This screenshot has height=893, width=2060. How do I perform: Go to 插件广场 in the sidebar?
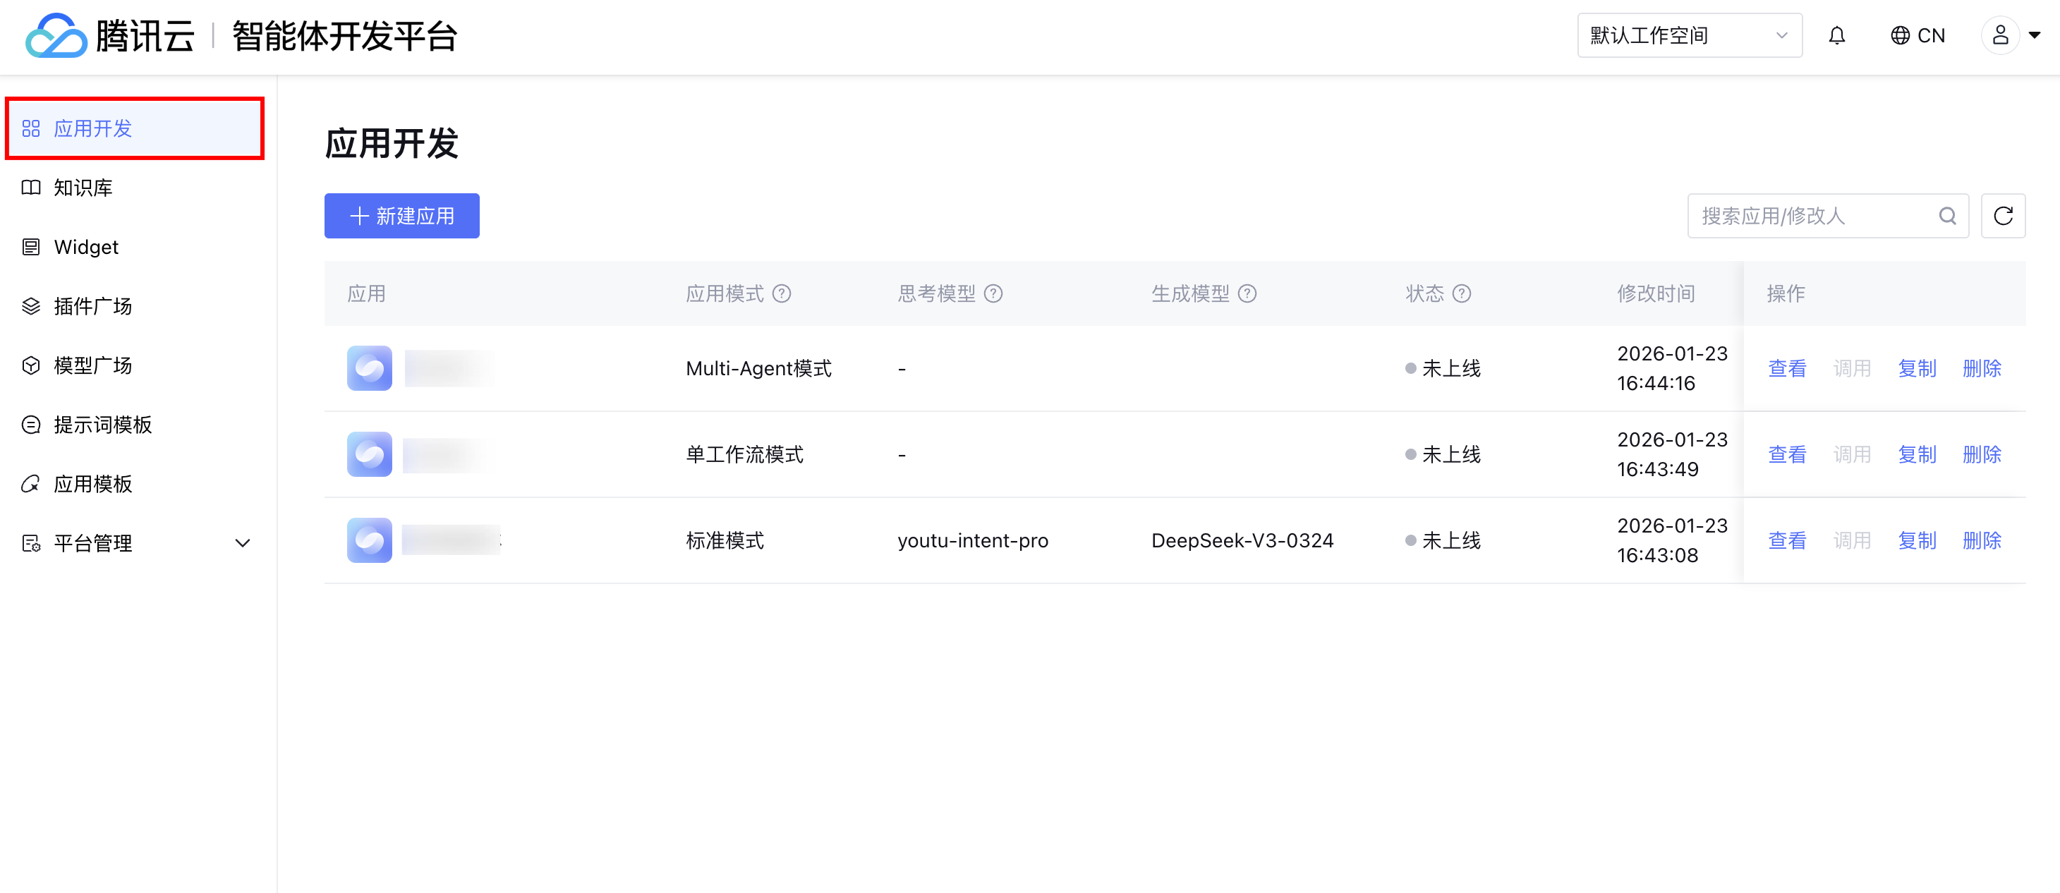click(x=92, y=306)
